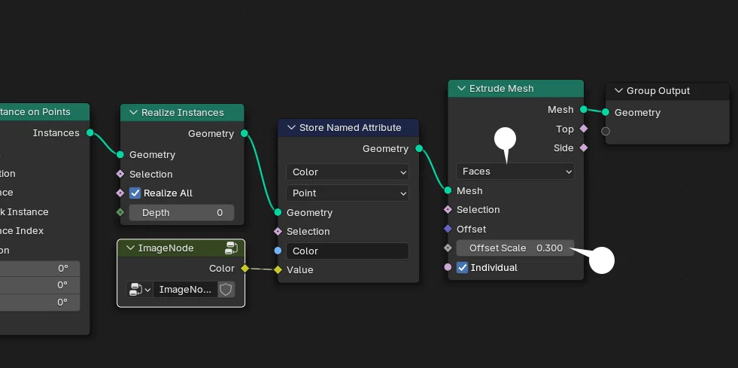Select the Group Output node header
The image size is (738, 368).
pos(667,91)
